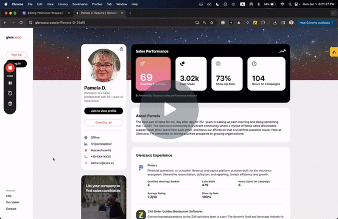Click the Fintary company logo icon
The width and height of the screenshot is (338, 219).
point(141,167)
